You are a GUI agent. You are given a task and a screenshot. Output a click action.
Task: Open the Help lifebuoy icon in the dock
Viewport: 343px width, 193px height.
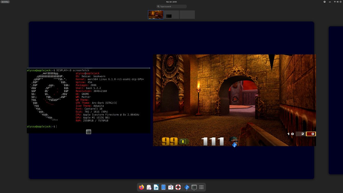pyautogui.click(x=178, y=187)
